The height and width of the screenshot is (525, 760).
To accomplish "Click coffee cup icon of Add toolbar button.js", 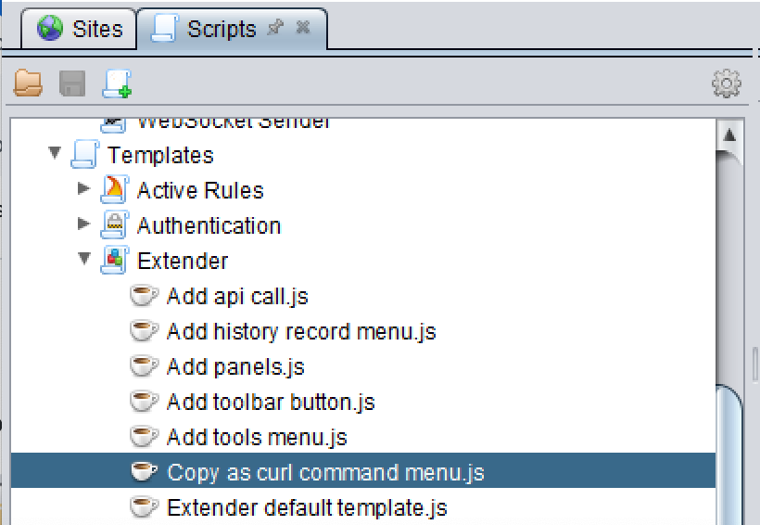I will [x=144, y=402].
